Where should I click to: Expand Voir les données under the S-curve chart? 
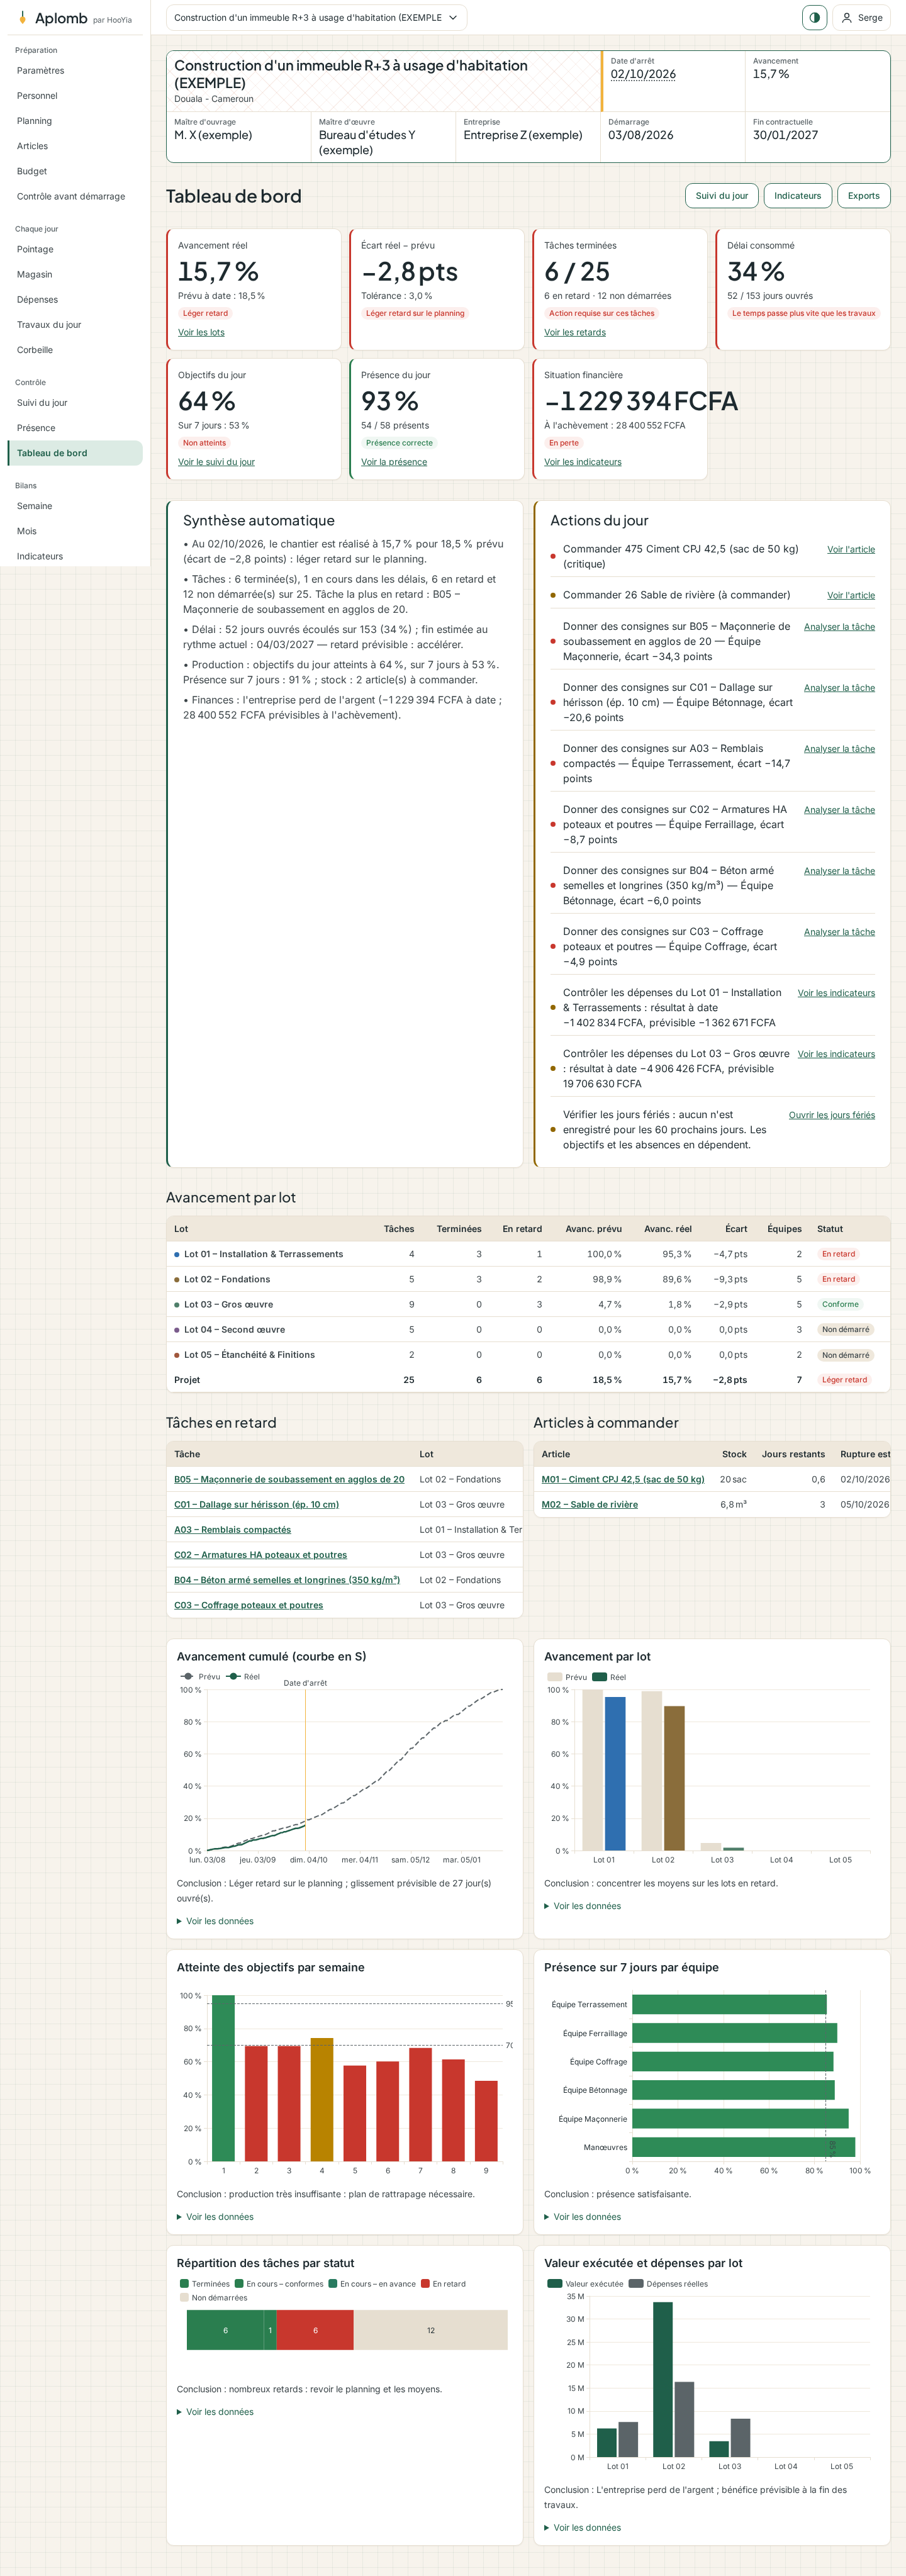coord(215,1921)
